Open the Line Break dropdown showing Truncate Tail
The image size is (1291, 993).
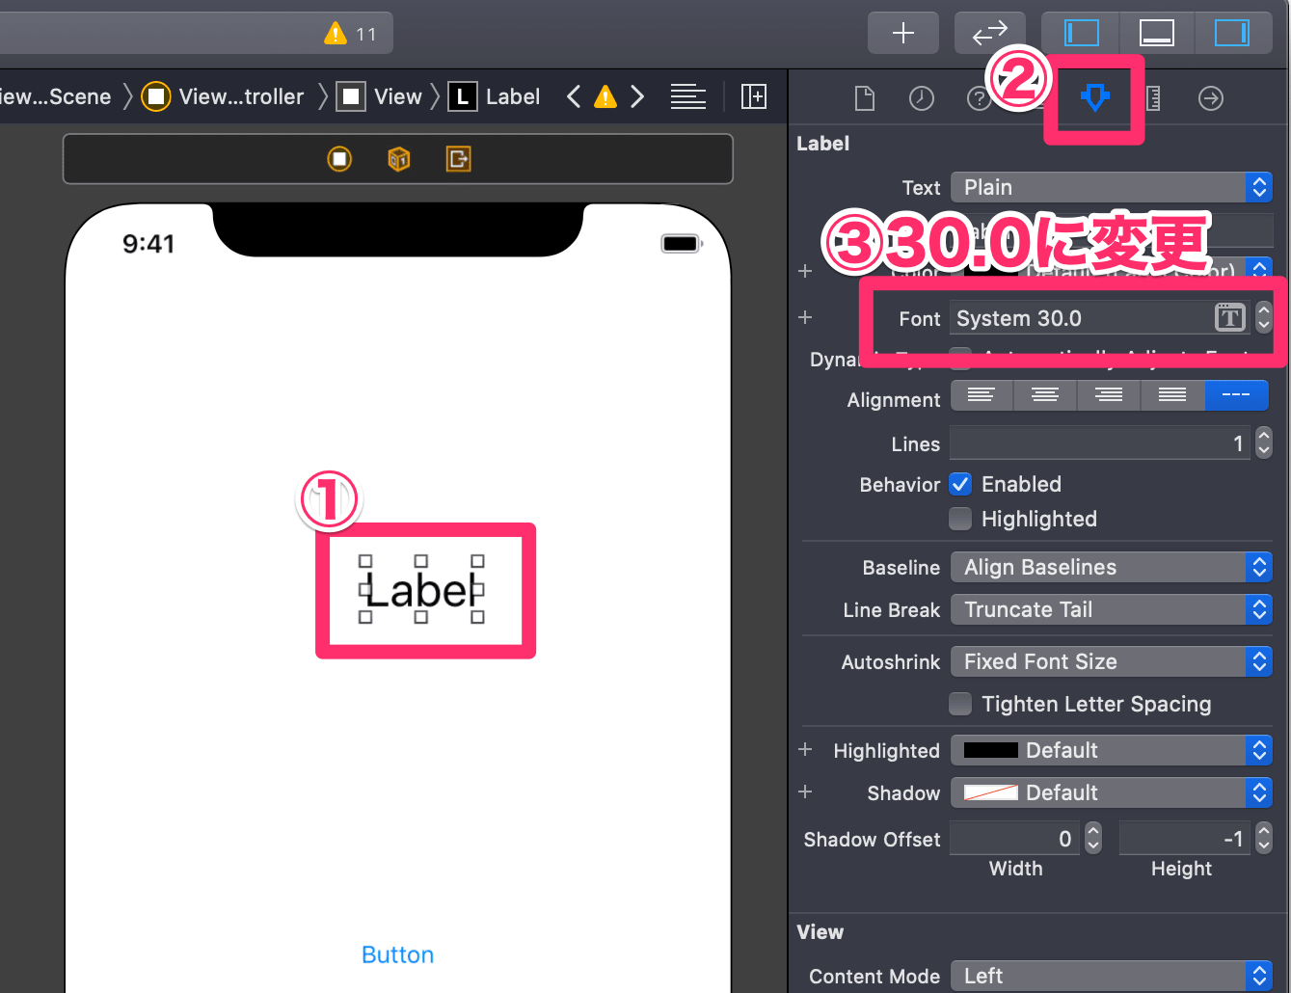[1112, 609]
